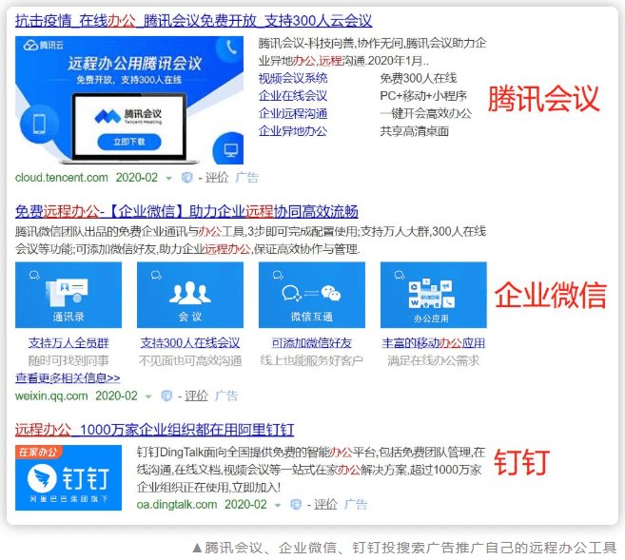Click 评价 on the oa.dingtalk.com result
625x560 pixels.
tap(325, 505)
